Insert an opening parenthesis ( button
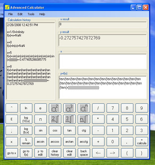 [127, 153]
